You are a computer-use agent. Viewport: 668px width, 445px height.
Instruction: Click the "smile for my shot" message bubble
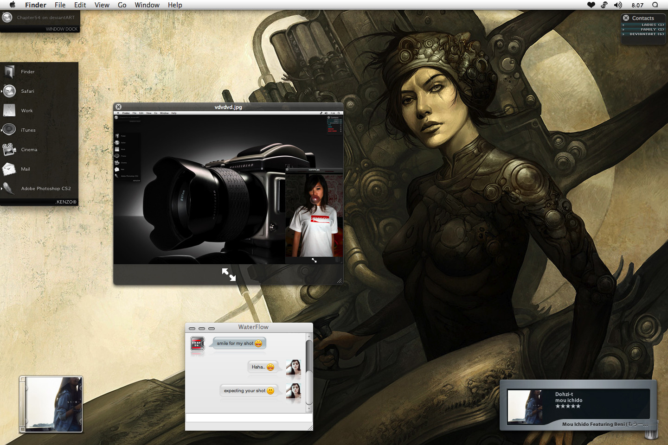click(239, 343)
